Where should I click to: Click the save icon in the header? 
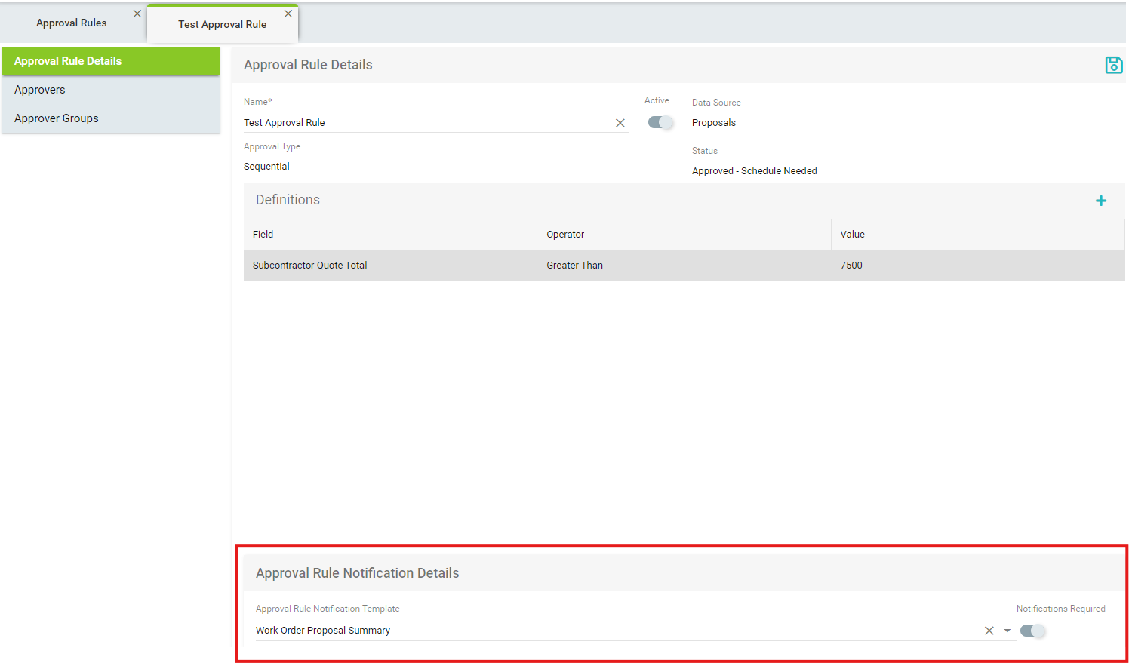[x=1113, y=65]
